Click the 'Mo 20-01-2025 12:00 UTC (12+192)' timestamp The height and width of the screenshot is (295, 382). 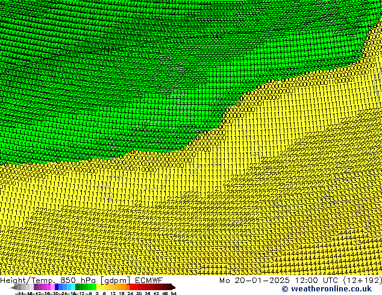301,280
